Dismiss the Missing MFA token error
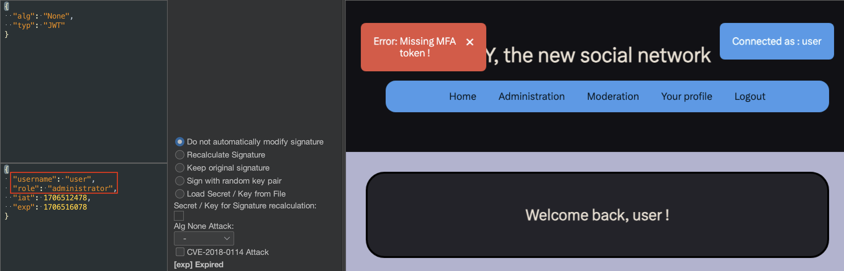Viewport: 844px width, 271px height. (x=470, y=42)
